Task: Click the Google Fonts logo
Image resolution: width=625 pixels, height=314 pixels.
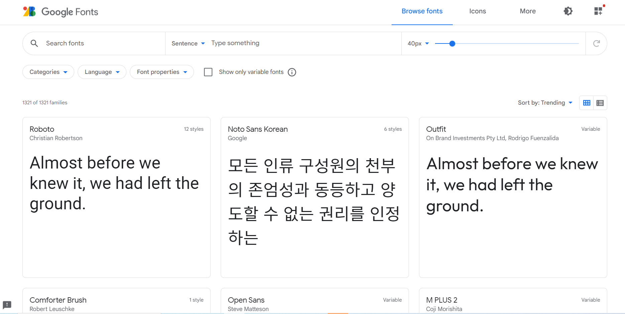Action: click(61, 12)
